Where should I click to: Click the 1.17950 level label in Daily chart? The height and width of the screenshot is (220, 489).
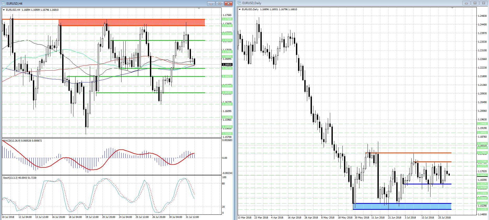coord(482,153)
